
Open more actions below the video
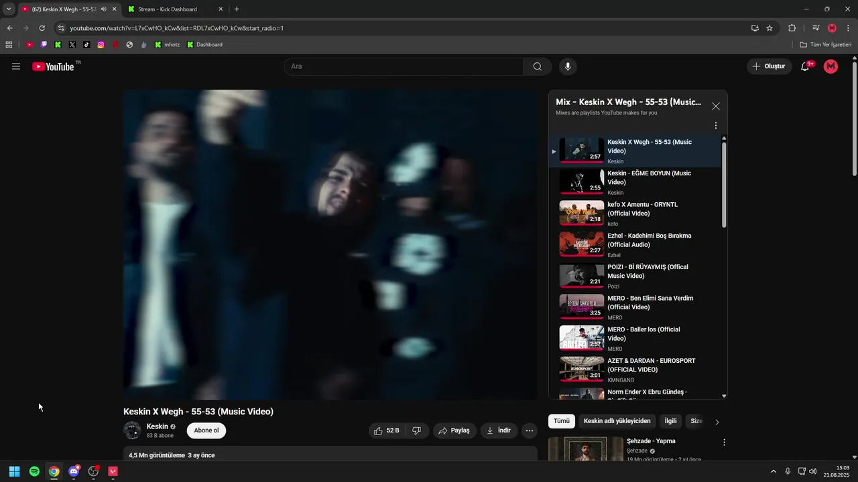pos(530,430)
